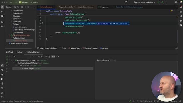
Task: Click the warning indicator in editor top-right
Action: pos(172,11)
